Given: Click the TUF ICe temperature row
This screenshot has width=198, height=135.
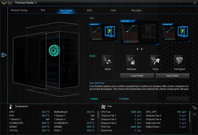Looking at the screenshot, I should pos(29,130).
